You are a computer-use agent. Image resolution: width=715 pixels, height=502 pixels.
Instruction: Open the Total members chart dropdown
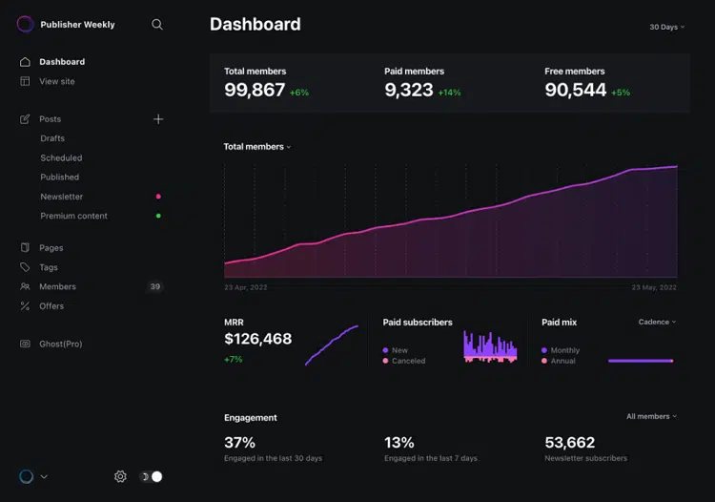click(x=257, y=146)
